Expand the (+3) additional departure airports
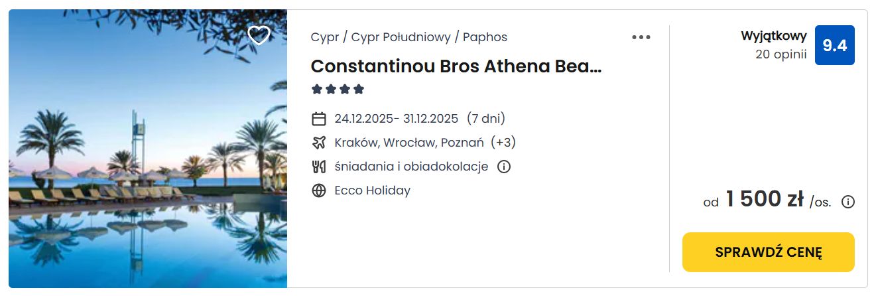 coord(503,143)
